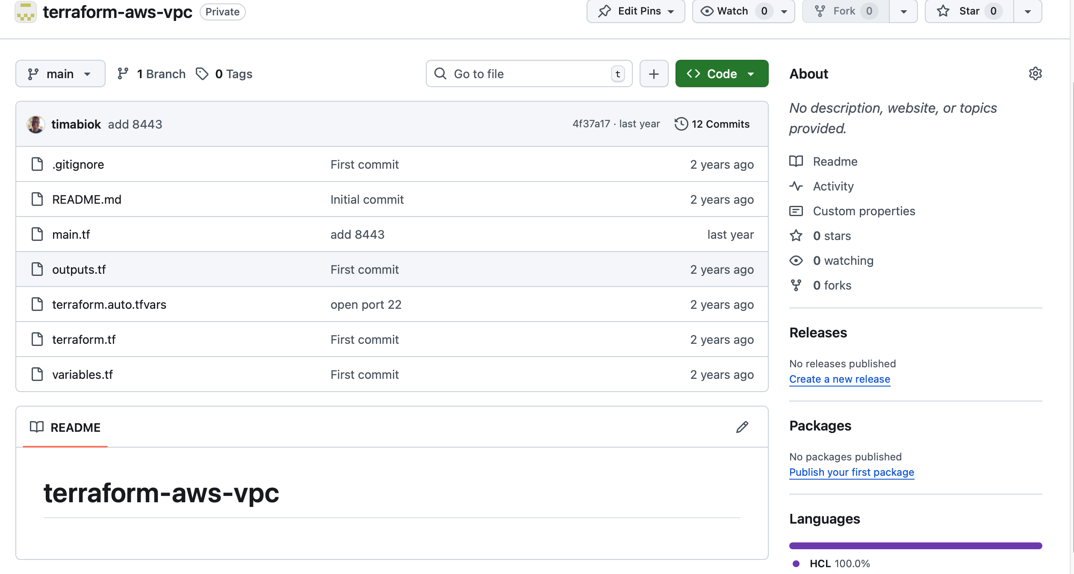Open the Releases heading link
Image resolution: width=1074 pixels, height=574 pixels.
point(818,333)
